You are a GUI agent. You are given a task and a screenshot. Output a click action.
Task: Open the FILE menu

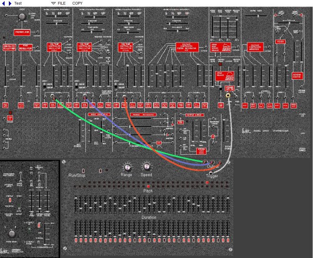pos(62,3)
